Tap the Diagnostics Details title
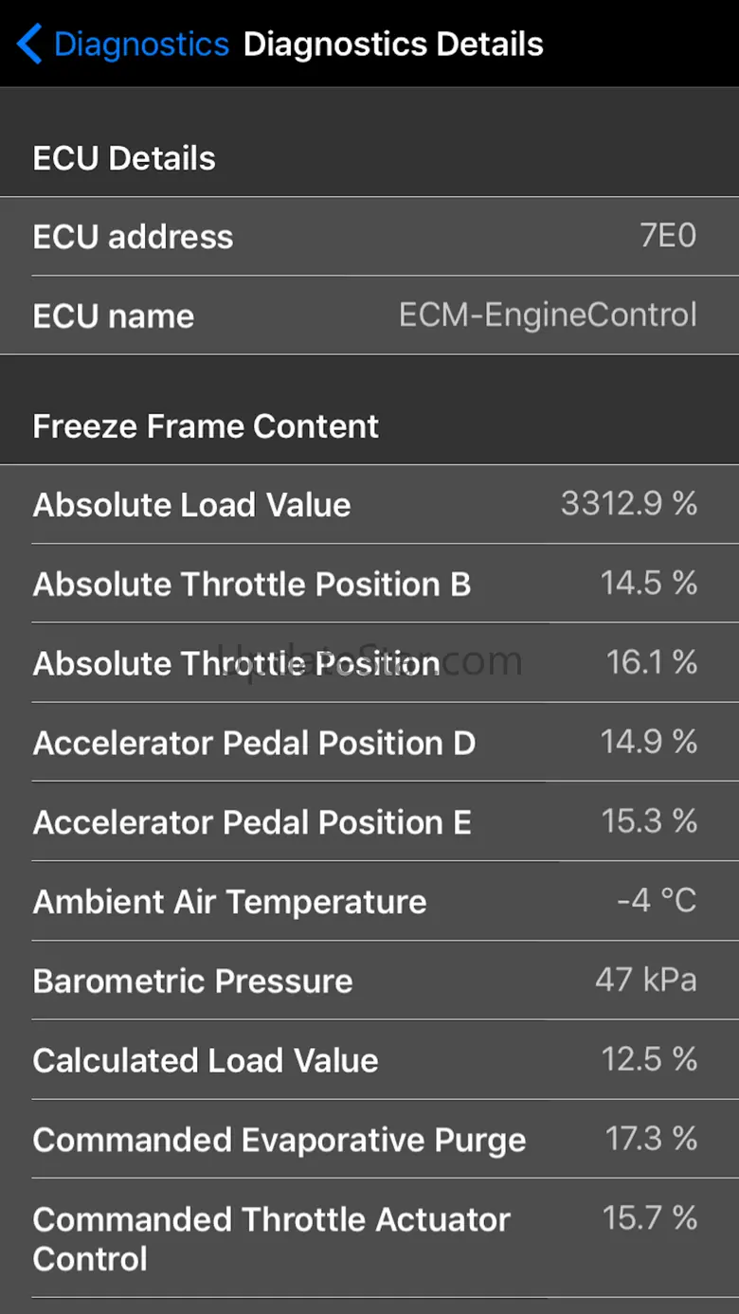The width and height of the screenshot is (739, 1314). click(393, 45)
